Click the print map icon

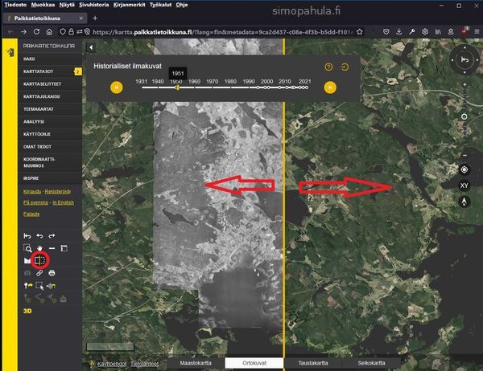pos(52,272)
